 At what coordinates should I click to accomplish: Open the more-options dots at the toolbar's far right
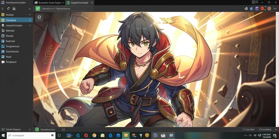[275, 8]
